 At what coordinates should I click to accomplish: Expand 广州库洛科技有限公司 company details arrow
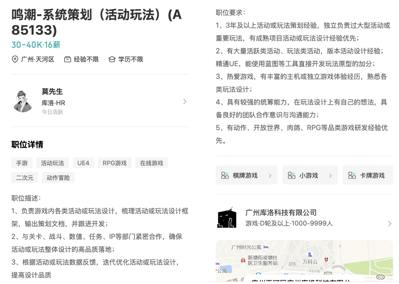coord(389,223)
